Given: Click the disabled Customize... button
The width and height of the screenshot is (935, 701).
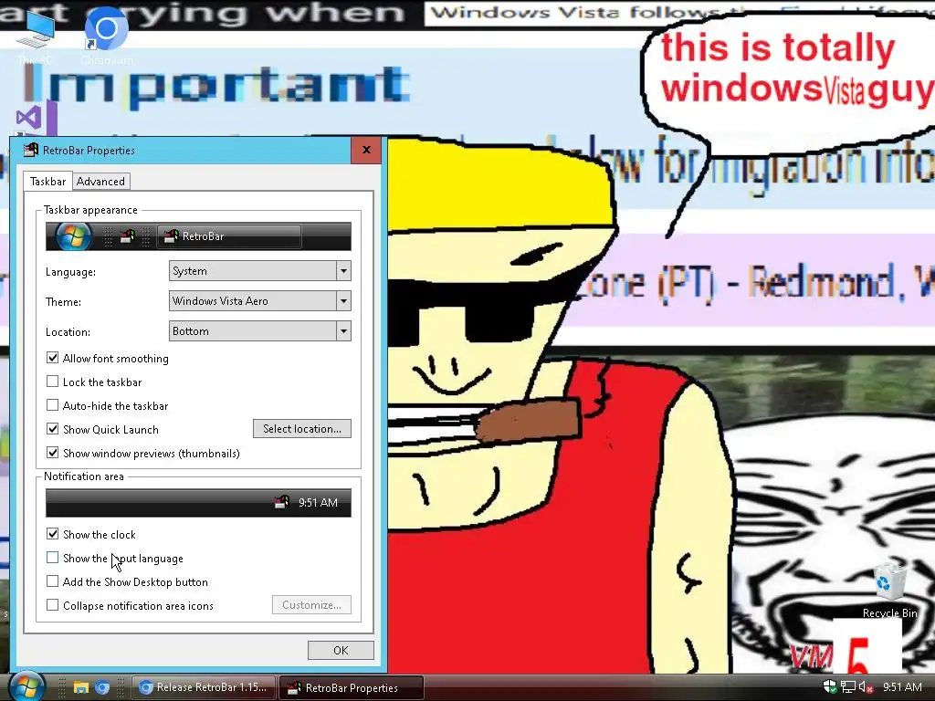Looking at the screenshot, I should (311, 605).
